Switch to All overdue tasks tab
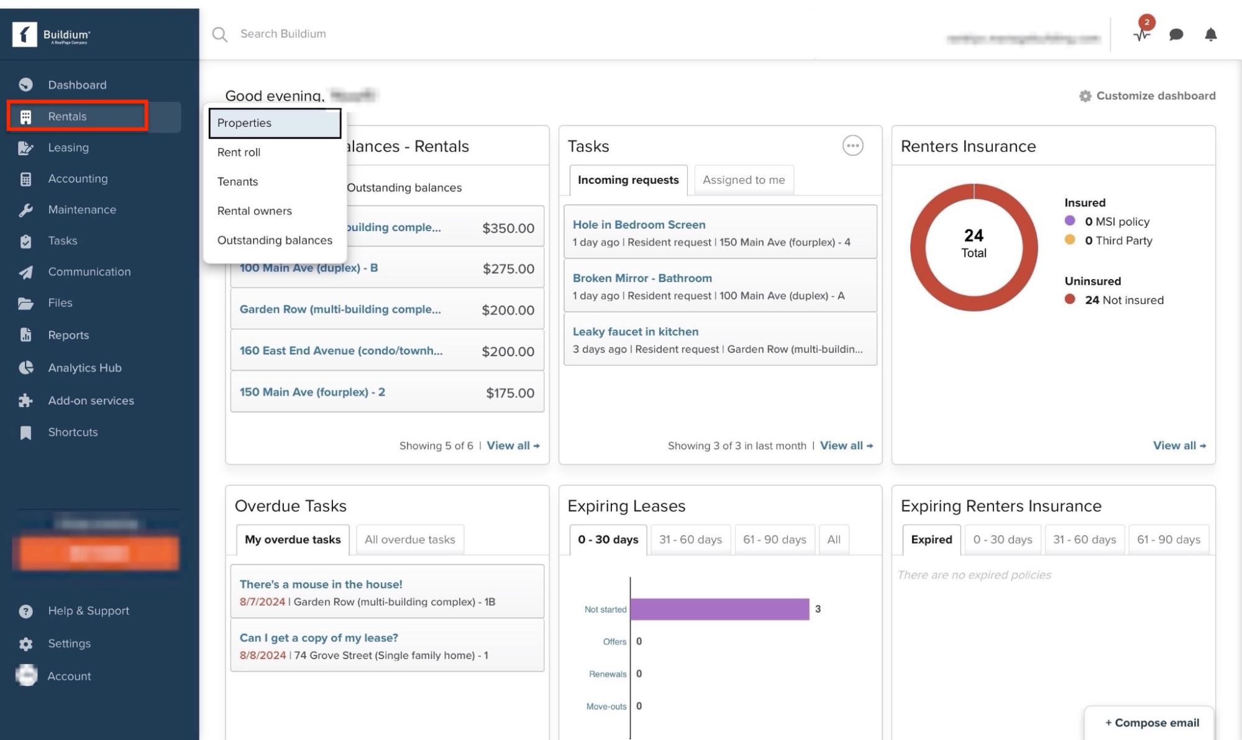1242x740 pixels. point(409,540)
